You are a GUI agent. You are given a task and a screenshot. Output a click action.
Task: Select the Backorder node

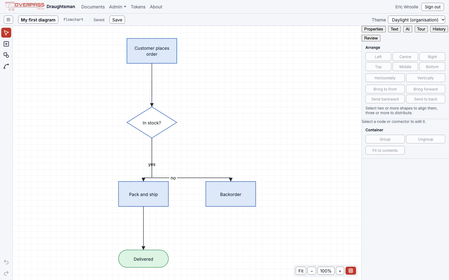[231, 194]
